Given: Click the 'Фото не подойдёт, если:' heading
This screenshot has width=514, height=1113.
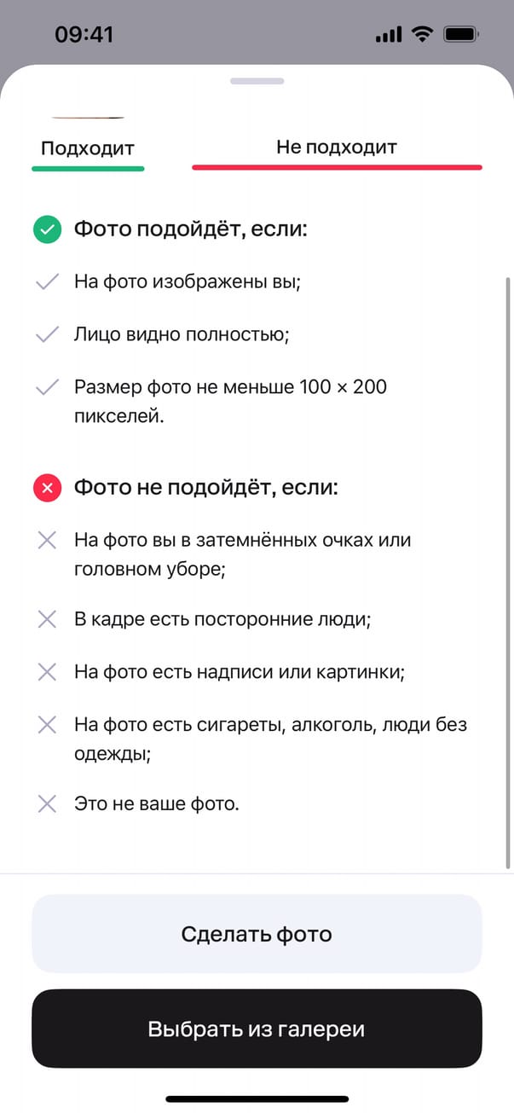Looking at the screenshot, I should 206,488.
